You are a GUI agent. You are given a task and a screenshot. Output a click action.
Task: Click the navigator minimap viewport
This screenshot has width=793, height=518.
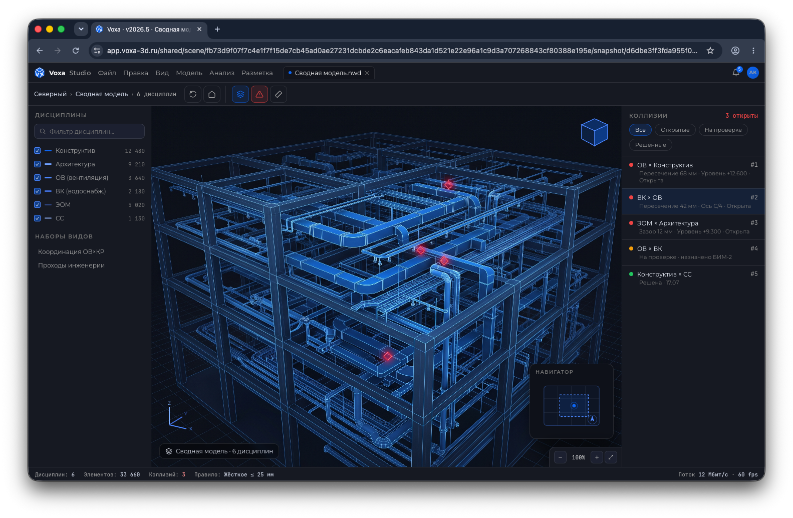coord(574,406)
